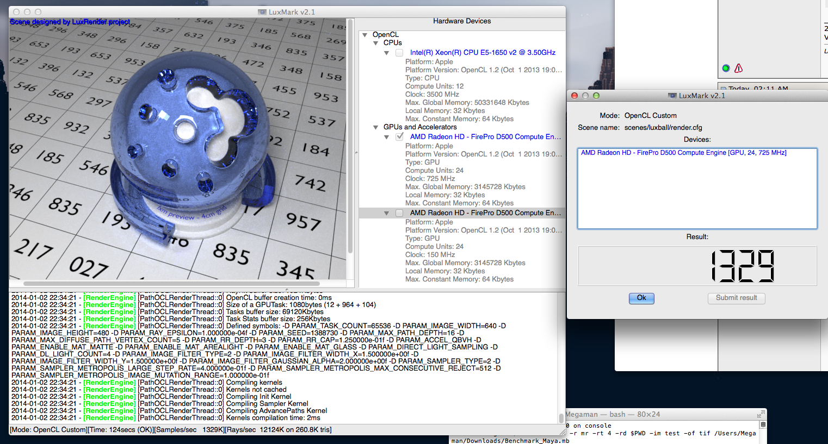Collapse the OpenCL tree node
The image size is (828, 444).
point(365,35)
